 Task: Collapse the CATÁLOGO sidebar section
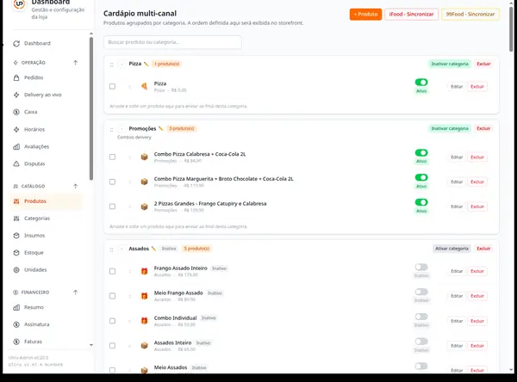click(x=76, y=186)
